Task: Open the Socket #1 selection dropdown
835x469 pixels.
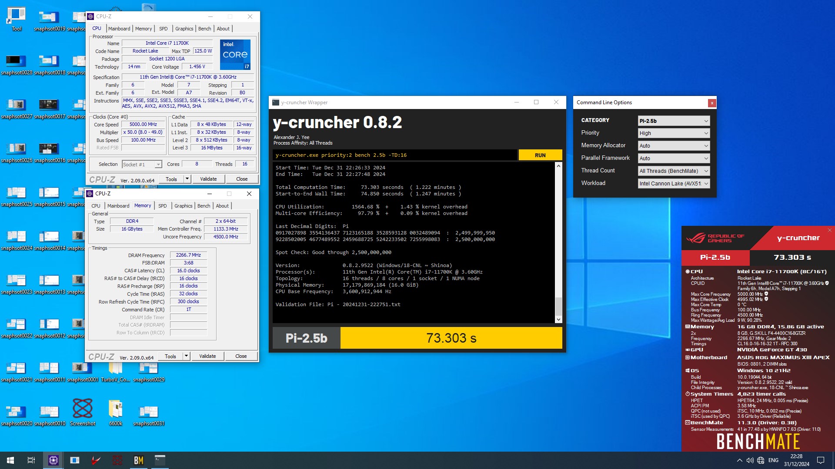Action: tap(142, 165)
